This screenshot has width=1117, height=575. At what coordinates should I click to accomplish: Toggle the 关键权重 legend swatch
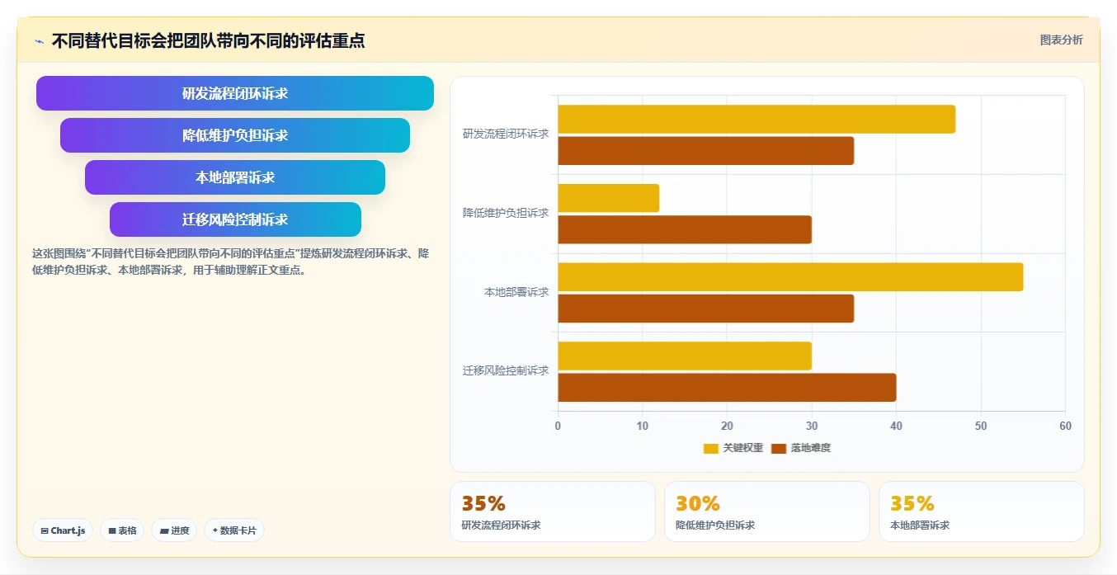pyautogui.click(x=710, y=448)
